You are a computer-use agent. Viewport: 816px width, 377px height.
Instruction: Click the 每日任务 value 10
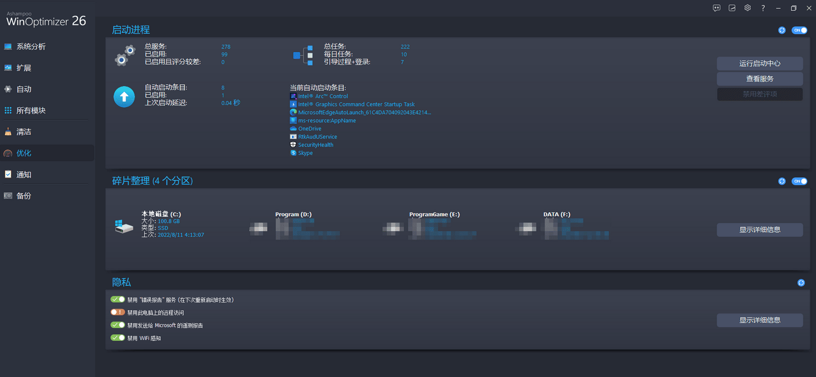pos(404,54)
